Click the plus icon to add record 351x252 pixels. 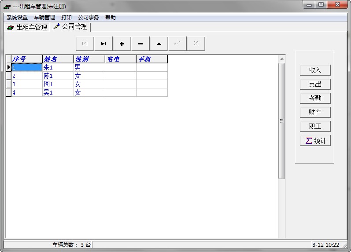(122, 44)
